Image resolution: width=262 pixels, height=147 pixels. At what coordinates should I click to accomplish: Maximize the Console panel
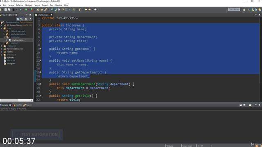[x=259, y=105]
